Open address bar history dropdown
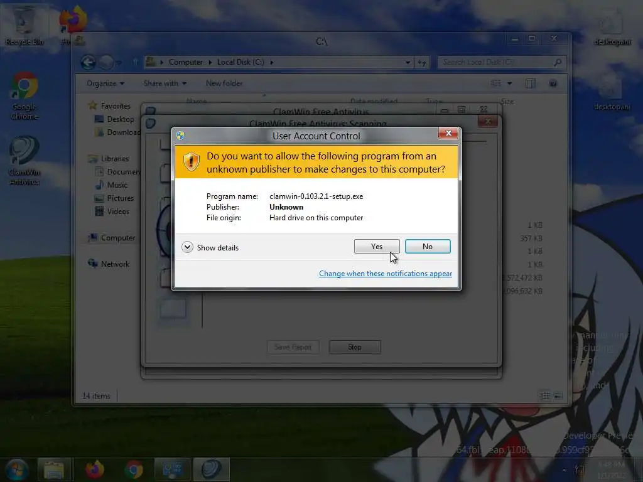 tap(408, 62)
